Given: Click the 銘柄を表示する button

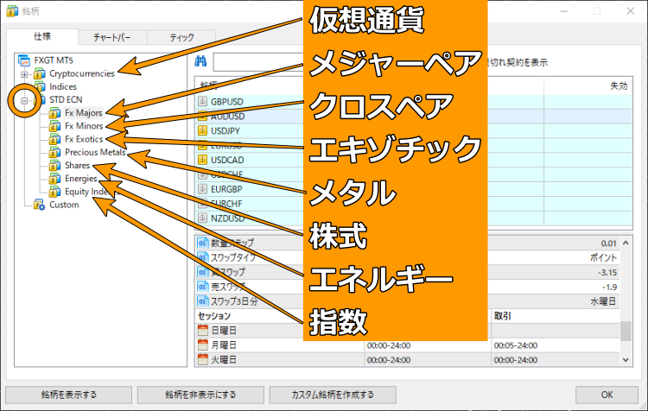Looking at the screenshot, I should pos(69,395).
